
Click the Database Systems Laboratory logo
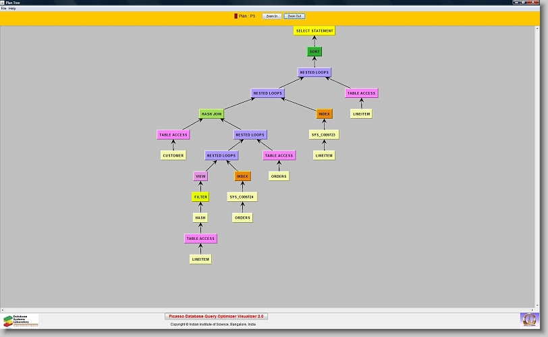[20, 319]
